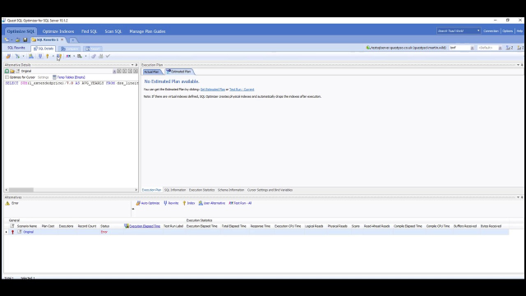Open the Alternatives panel menu arrow
This screenshot has height=296, width=526.
[x=518, y=197]
